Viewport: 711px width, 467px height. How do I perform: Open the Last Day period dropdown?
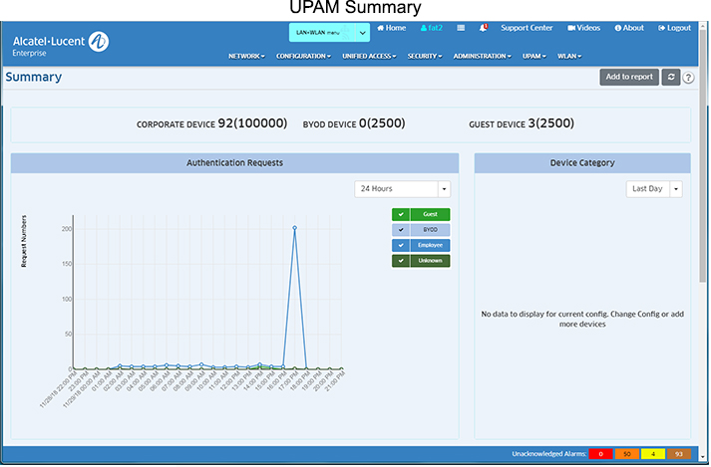click(x=654, y=189)
